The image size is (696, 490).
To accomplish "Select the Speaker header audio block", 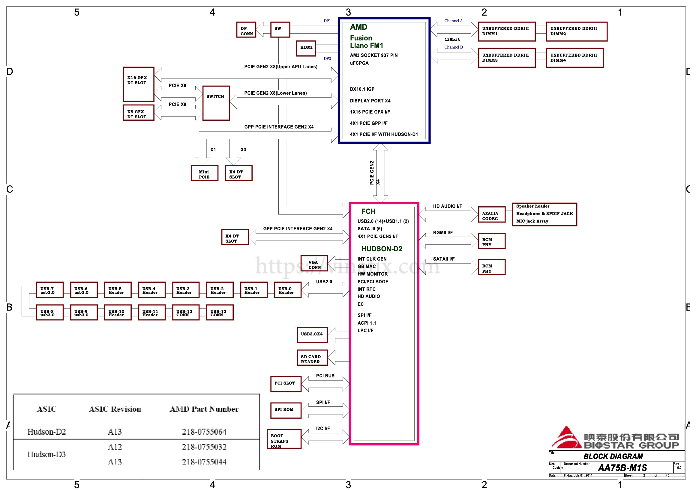I will click(x=544, y=214).
